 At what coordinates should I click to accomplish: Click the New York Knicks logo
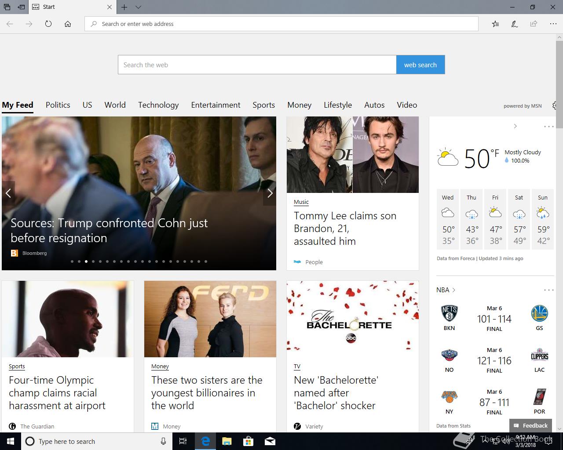449,397
